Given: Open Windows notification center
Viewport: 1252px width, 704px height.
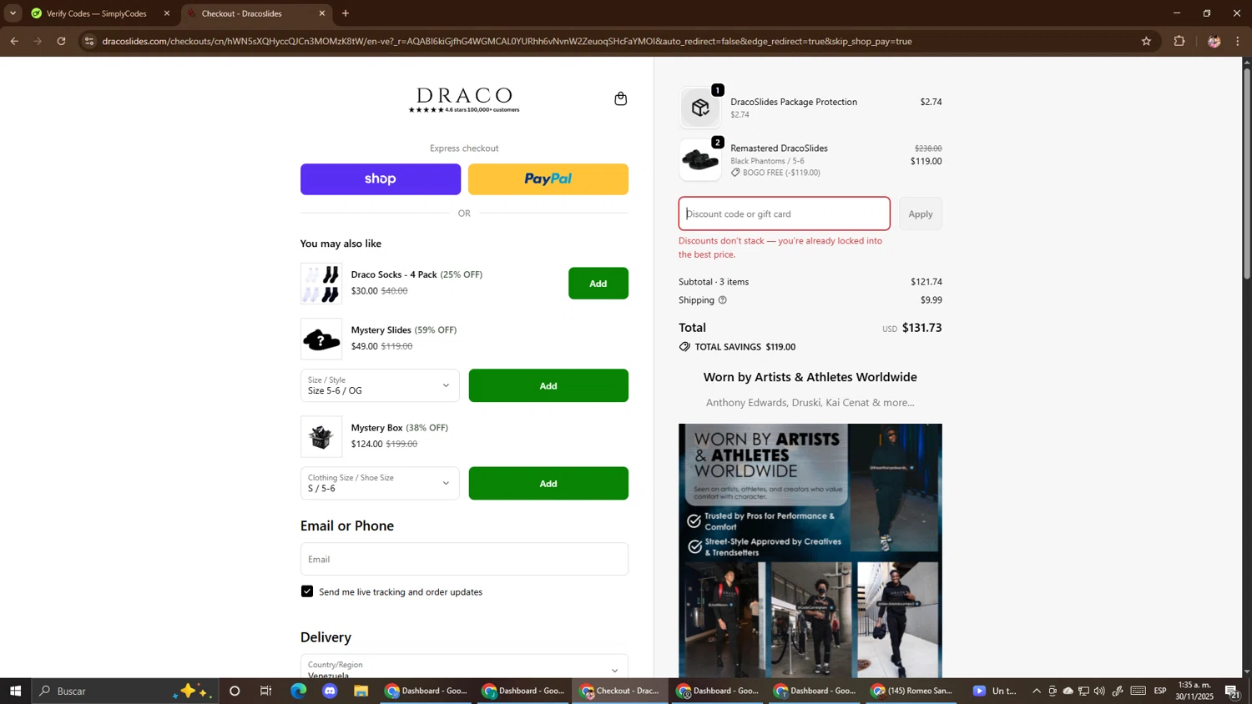Looking at the screenshot, I should click(1232, 691).
